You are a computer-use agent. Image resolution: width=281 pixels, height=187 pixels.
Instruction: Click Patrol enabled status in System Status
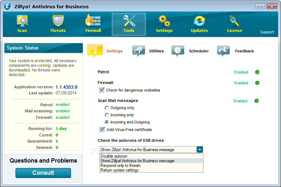[62, 104]
